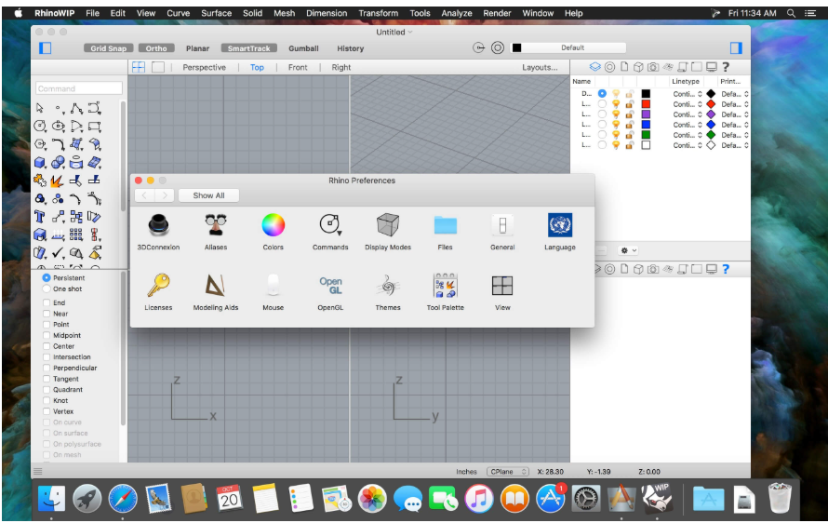Open print width dropdown for white layer
Viewport: 828px width, 523px height.
(735, 145)
